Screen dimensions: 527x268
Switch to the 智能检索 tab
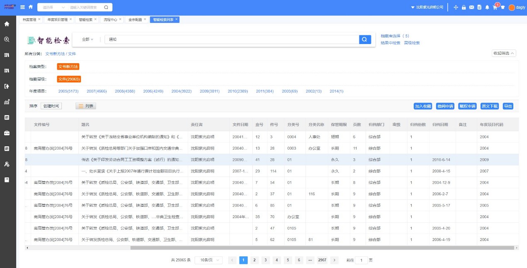[x=86, y=20]
